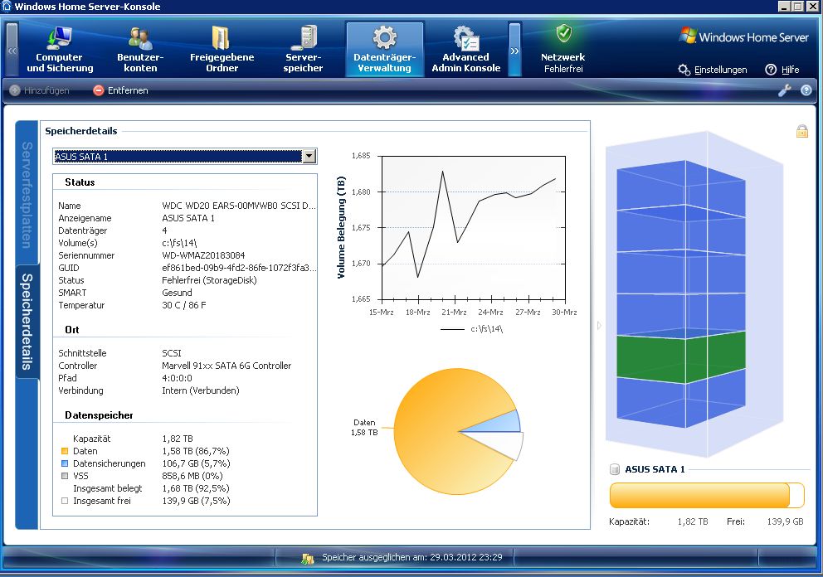Click the Hilfe question mark icon

coord(771,70)
